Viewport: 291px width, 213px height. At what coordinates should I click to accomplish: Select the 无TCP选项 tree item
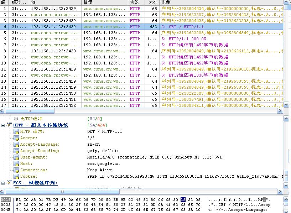pos(31,118)
